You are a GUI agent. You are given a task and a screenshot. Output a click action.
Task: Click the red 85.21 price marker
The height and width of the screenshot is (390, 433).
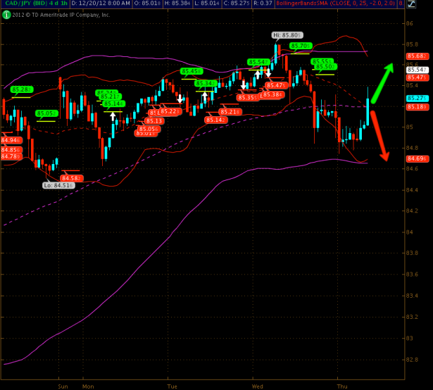click(x=230, y=112)
